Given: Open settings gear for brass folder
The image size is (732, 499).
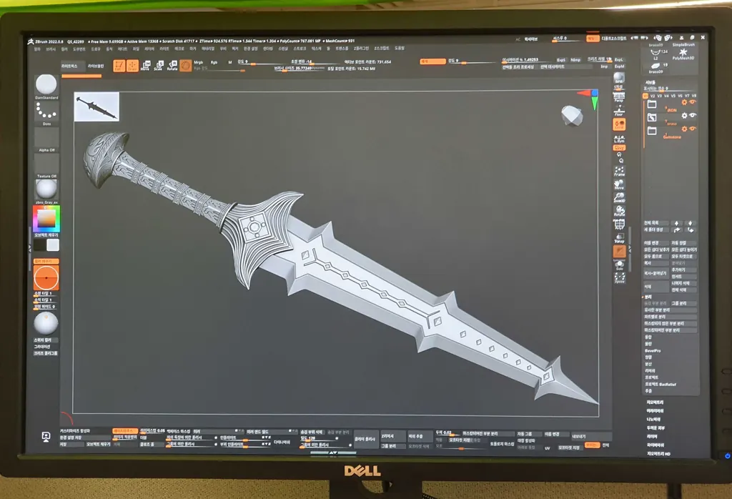Looking at the screenshot, I should coord(684,115).
